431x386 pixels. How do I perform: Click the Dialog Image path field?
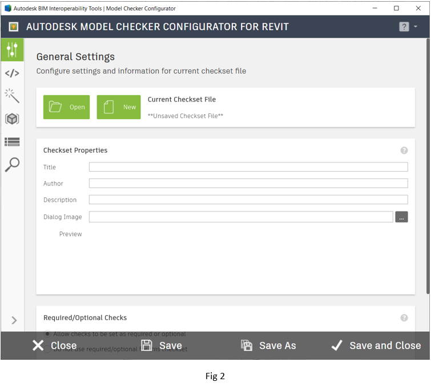pos(241,217)
